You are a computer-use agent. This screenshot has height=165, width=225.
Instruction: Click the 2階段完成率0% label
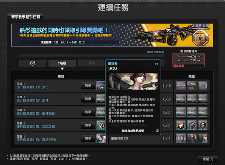coord(156,52)
